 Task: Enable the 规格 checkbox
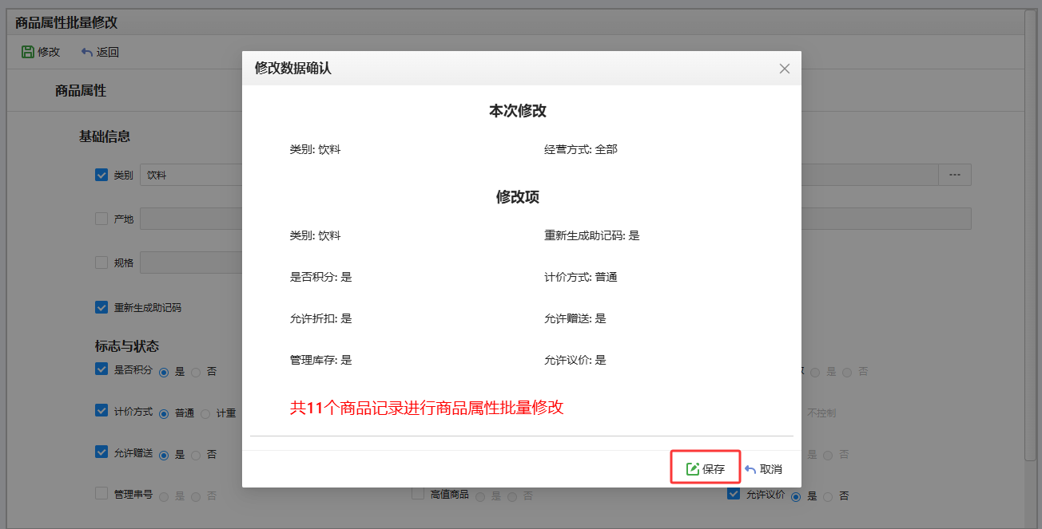point(101,263)
